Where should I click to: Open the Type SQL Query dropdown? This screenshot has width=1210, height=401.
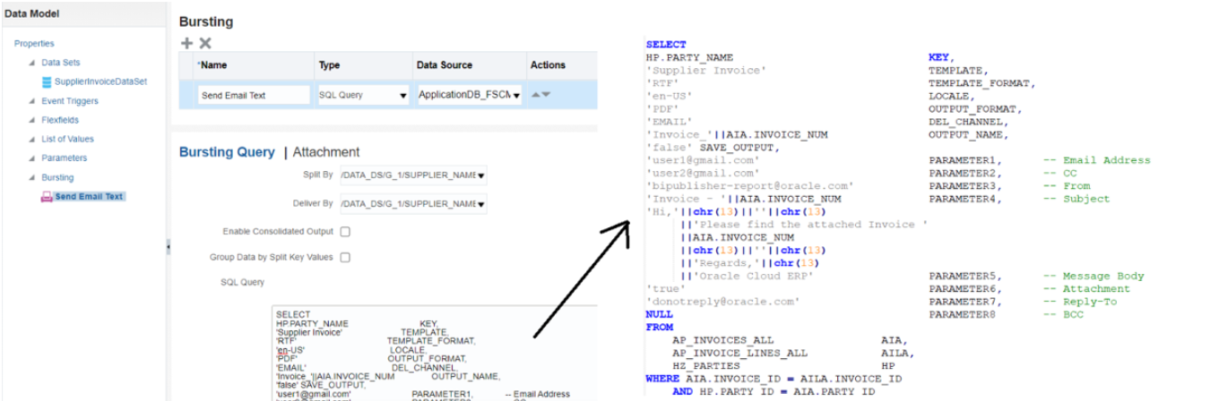click(403, 95)
